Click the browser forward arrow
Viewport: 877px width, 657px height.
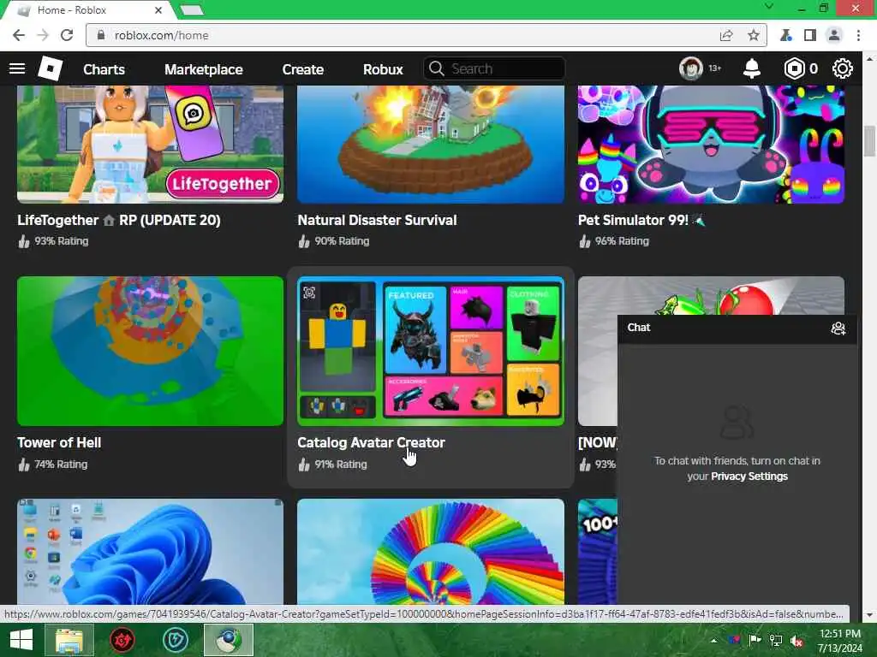(43, 35)
